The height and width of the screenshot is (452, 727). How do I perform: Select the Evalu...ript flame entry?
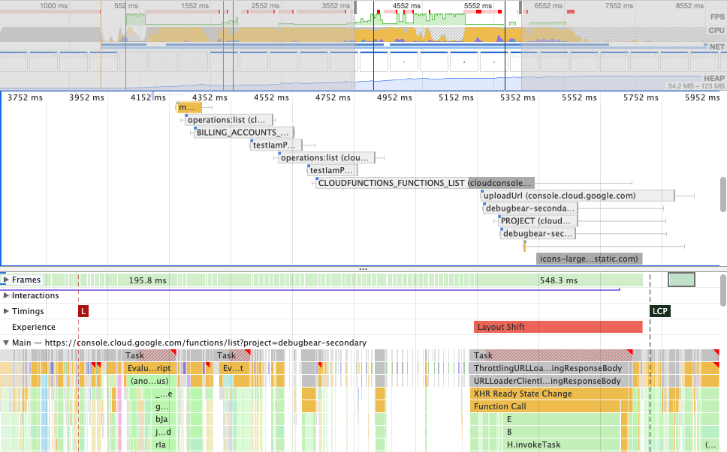coord(150,368)
